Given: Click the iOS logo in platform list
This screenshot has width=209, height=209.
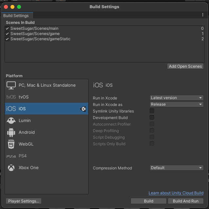Looking at the screenshot, I should [11, 109].
